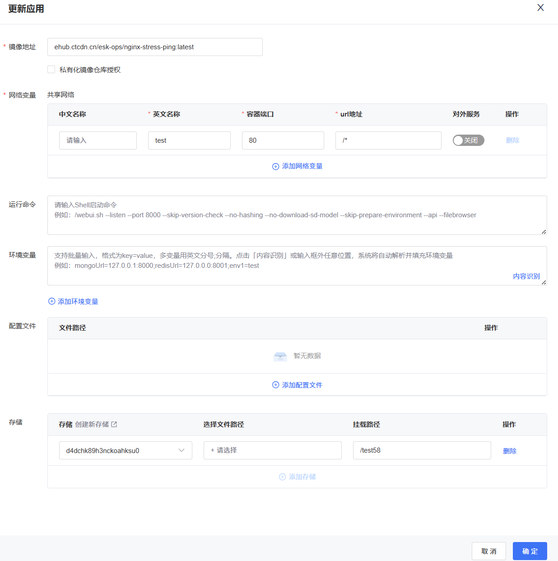Image resolution: width=558 pixels, height=561 pixels.
Task: Focus the 环境变量 batch input textarea
Action: click(x=297, y=266)
